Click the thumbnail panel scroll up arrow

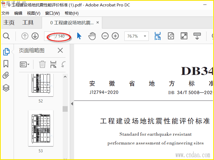65,77
